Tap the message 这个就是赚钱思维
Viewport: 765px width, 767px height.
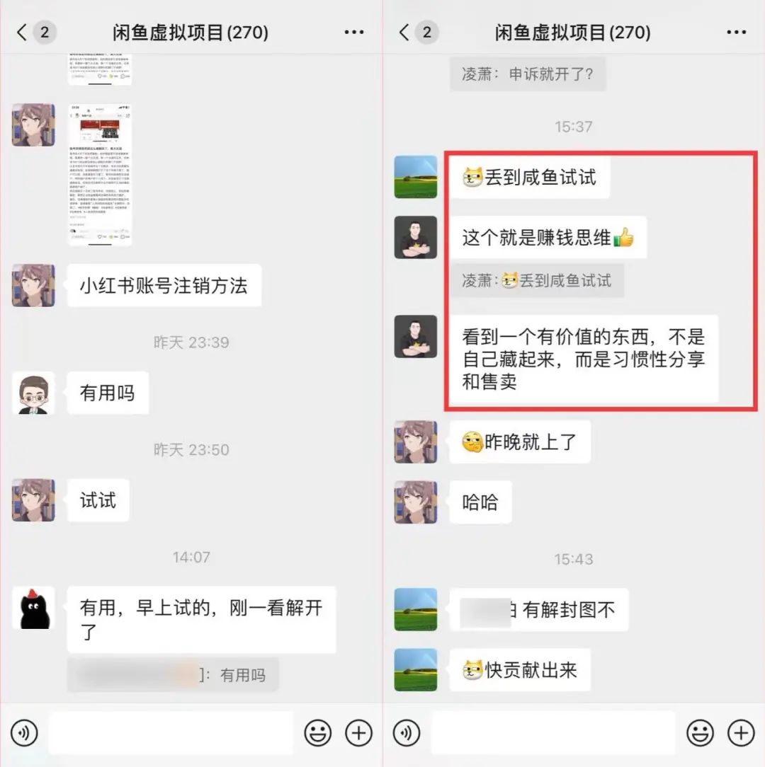click(x=548, y=238)
